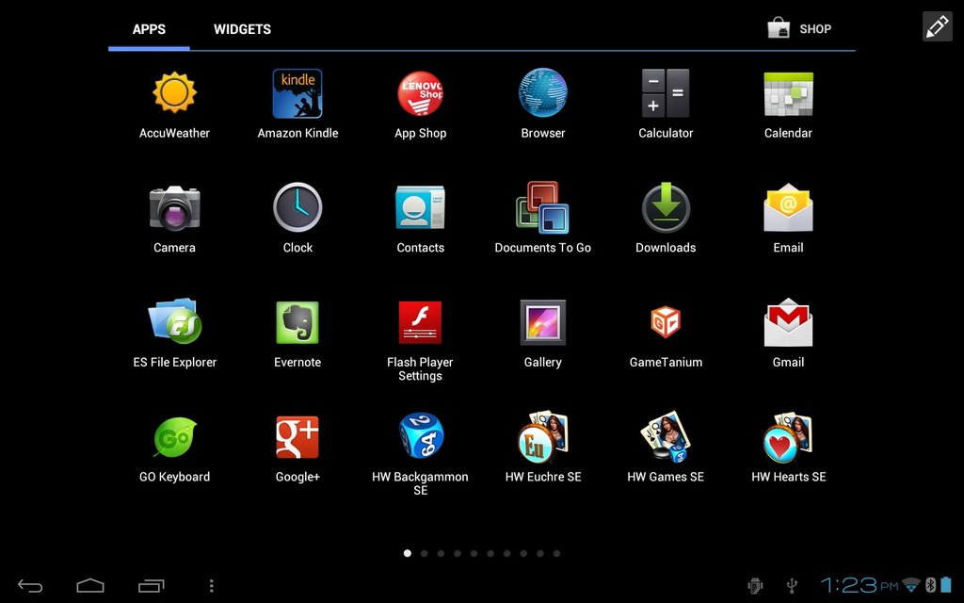Image resolution: width=964 pixels, height=603 pixels.
Task: Tap the Back navigation button
Action: [30, 585]
